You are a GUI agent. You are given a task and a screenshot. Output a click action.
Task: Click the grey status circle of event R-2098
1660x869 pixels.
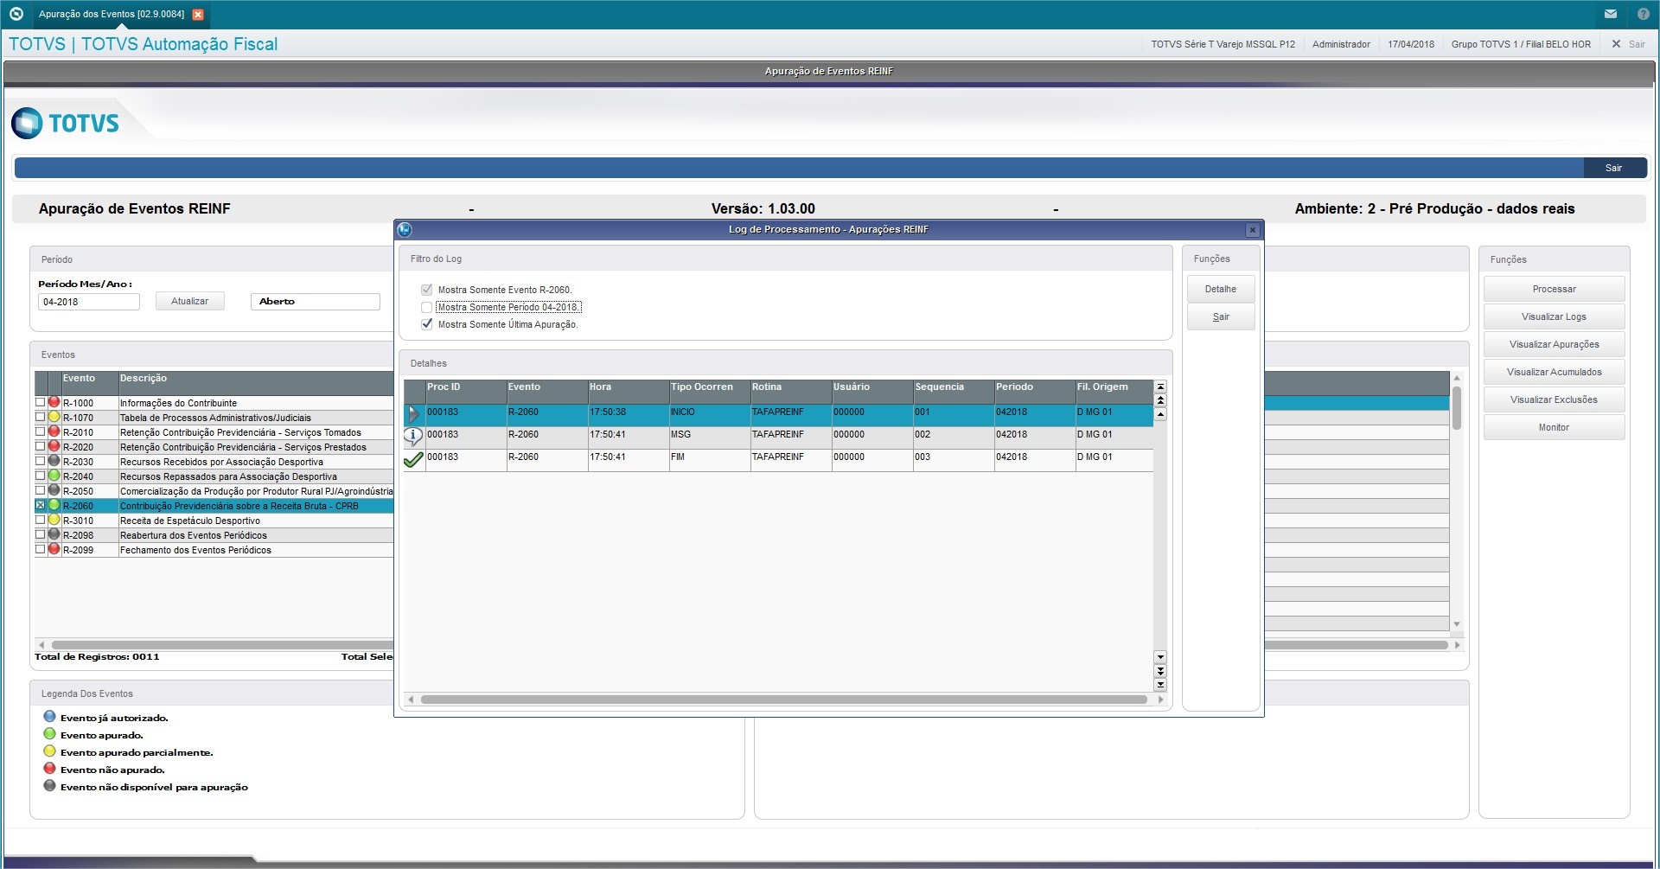[x=54, y=535]
